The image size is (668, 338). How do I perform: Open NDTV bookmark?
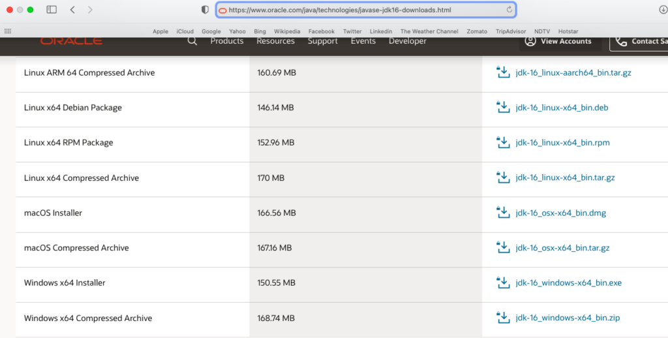click(542, 31)
